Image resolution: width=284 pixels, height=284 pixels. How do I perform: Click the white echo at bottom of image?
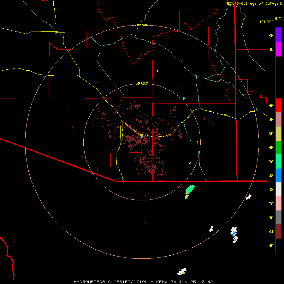coord(182,271)
